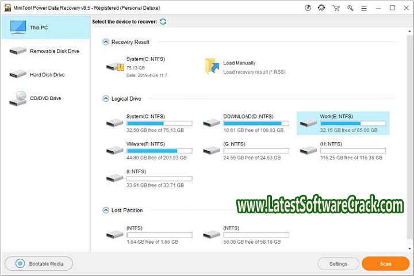Open the Settings button
This screenshot has width=414, height=276.
(338, 264)
